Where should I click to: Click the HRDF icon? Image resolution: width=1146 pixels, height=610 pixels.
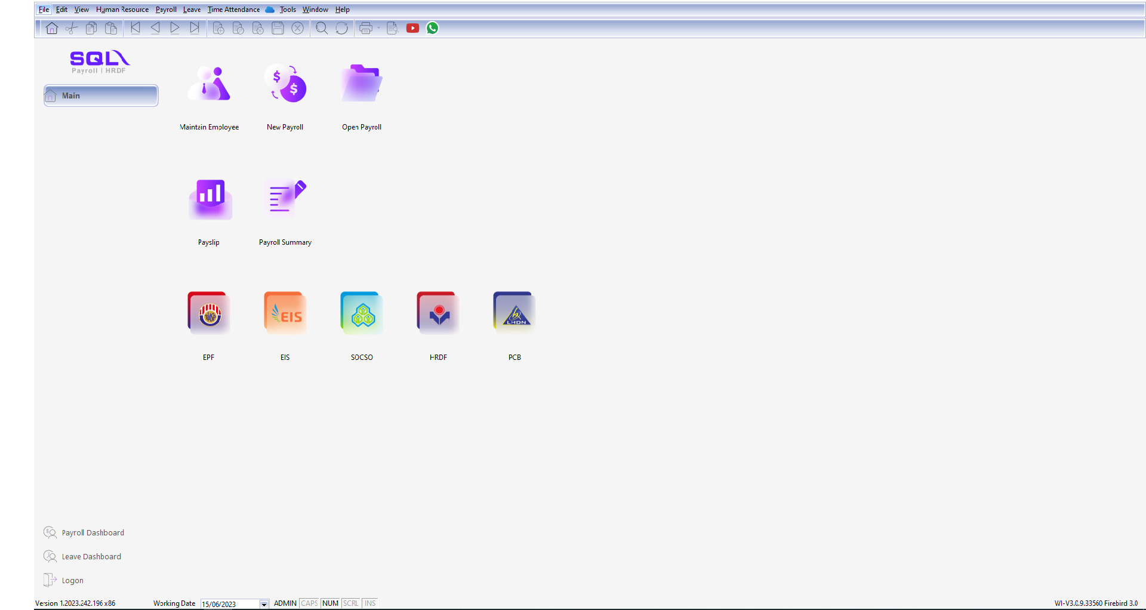point(438,313)
